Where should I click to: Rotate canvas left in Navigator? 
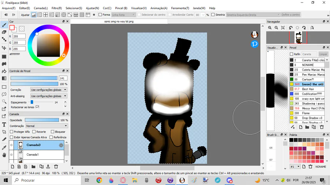(291, 28)
